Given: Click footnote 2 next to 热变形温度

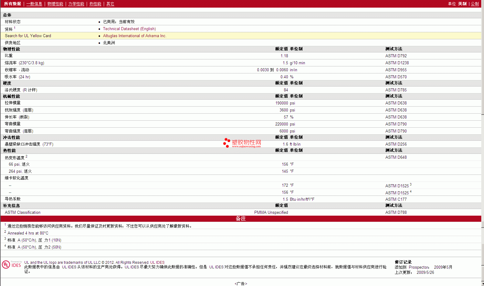Looking at the screenshot, I should coord(26,156).
